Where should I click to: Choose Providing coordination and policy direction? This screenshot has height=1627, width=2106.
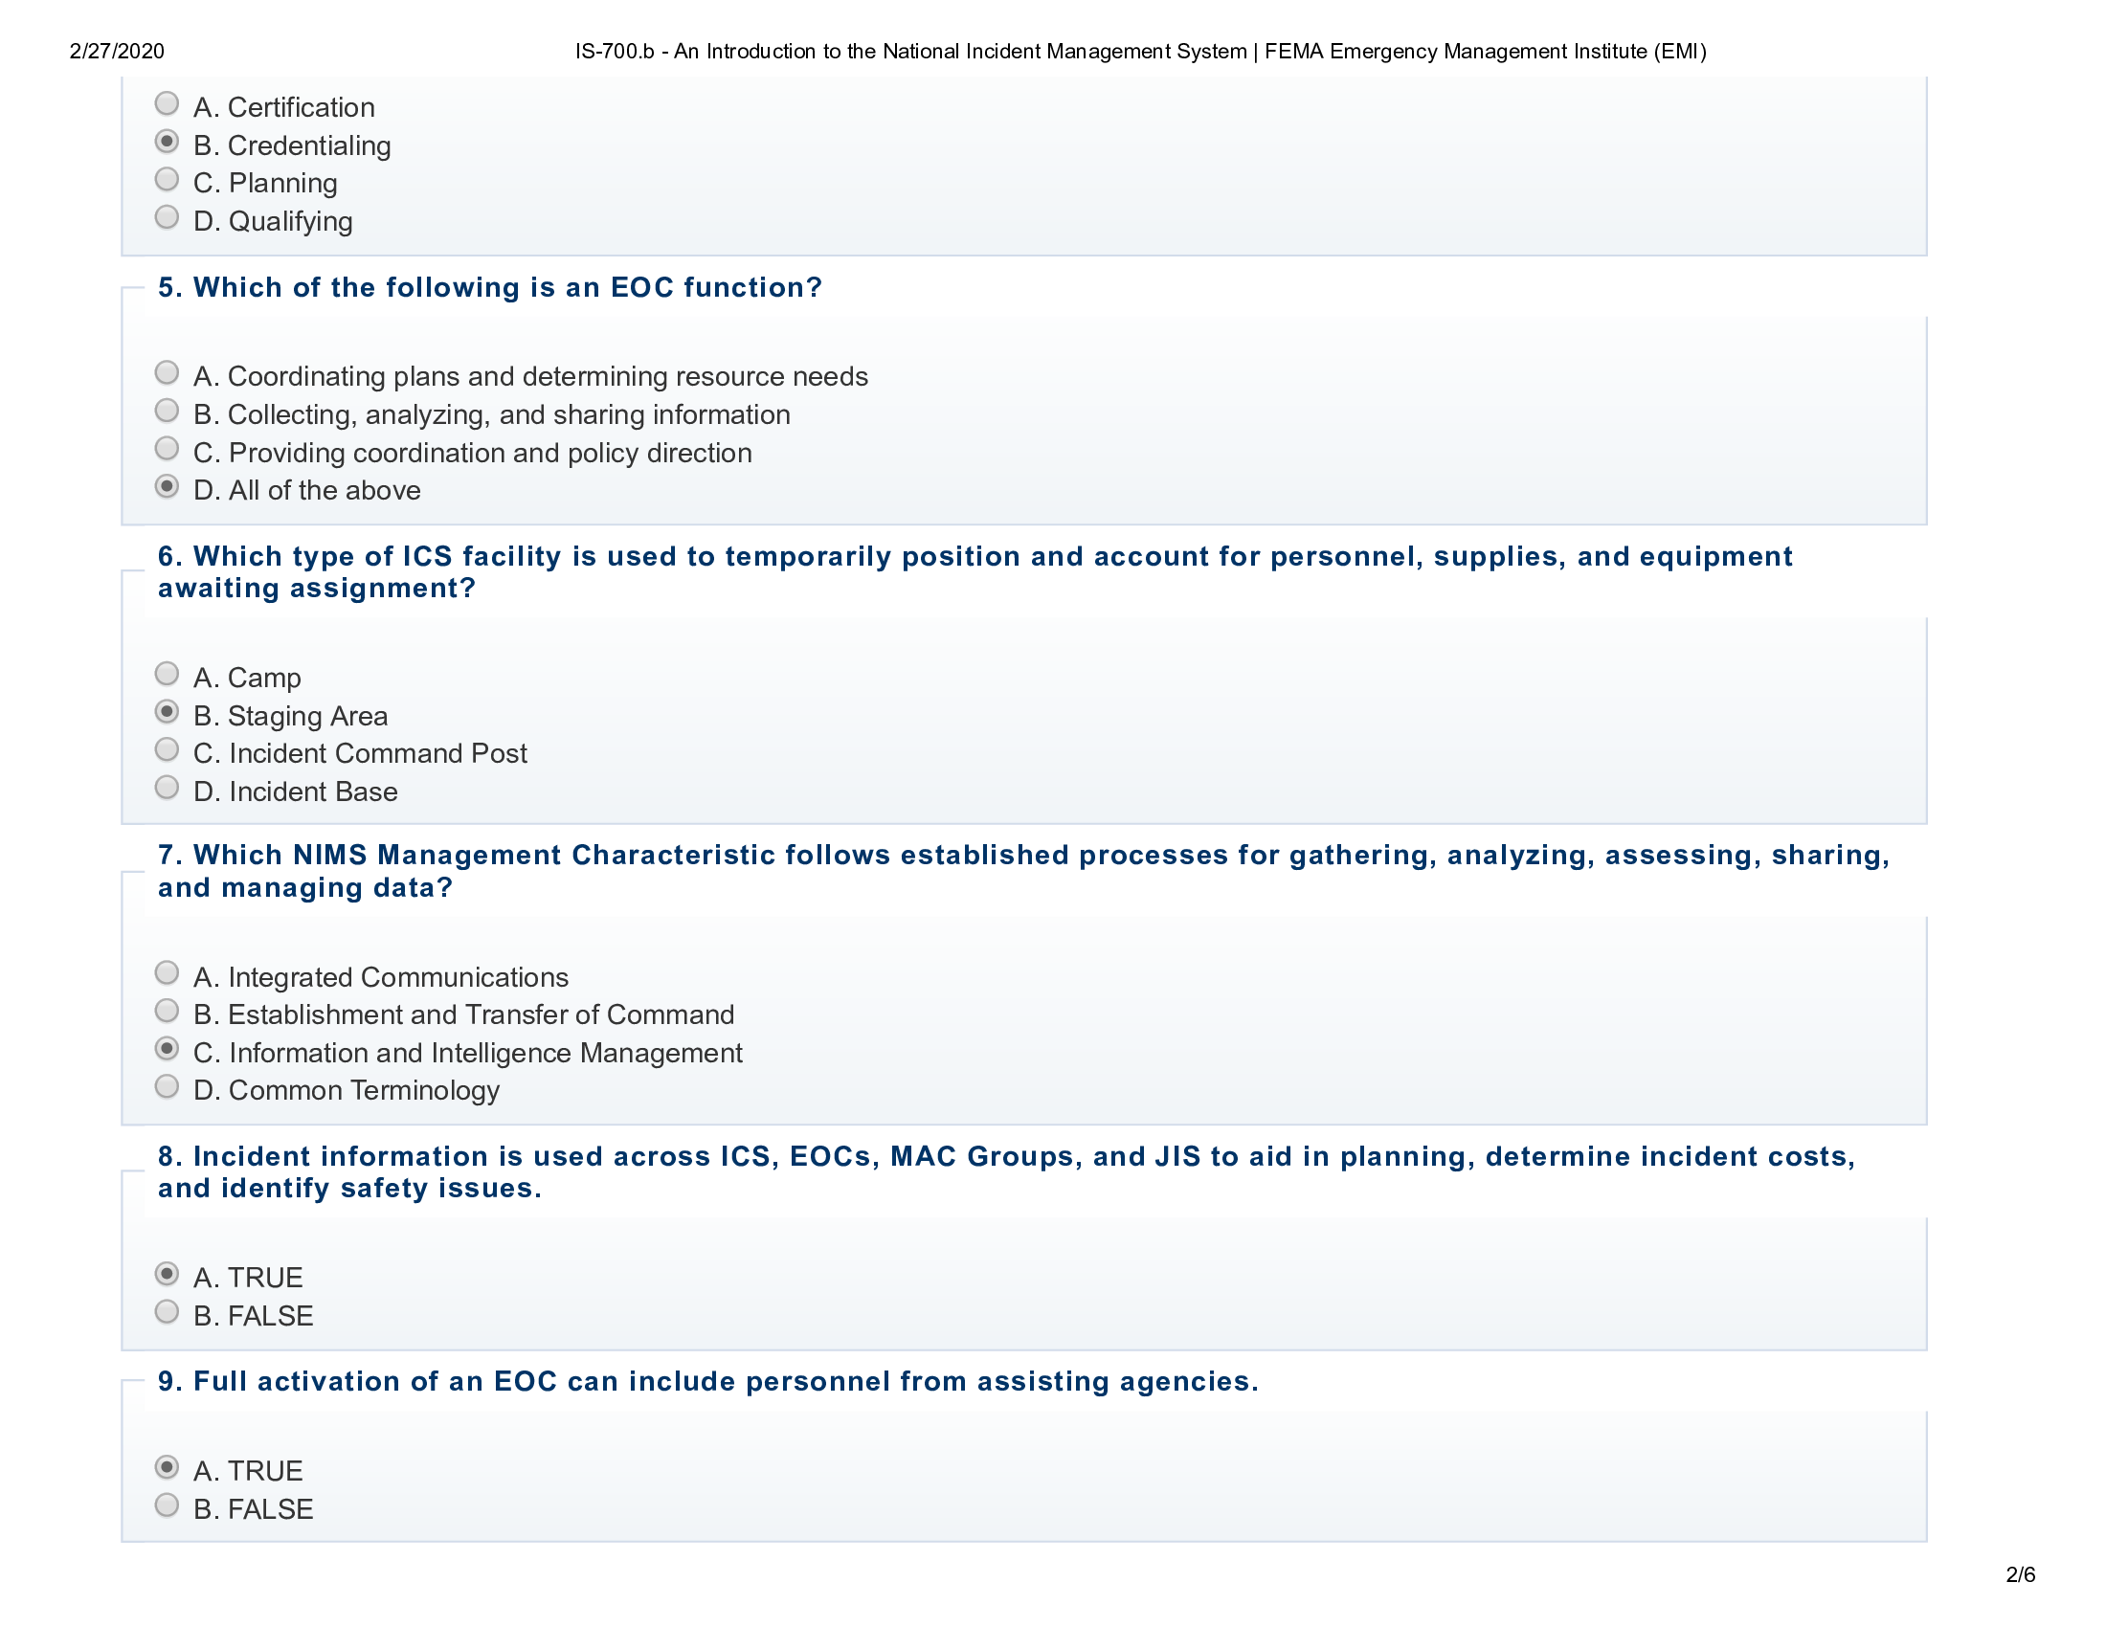(x=167, y=448)
